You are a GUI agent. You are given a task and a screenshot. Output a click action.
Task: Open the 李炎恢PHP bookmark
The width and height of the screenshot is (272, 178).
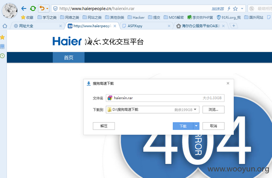200,17
